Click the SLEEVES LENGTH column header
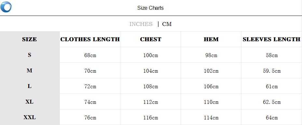 click(271, 39)
